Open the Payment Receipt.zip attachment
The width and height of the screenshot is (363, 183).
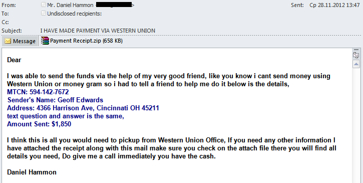[82, 41]
